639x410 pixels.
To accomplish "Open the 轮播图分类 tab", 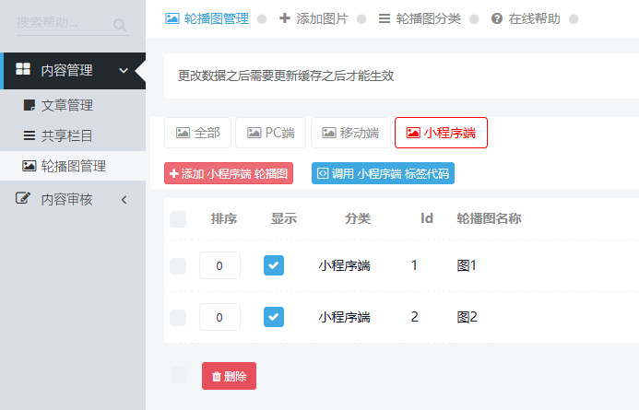I will pyautogui.click(x=420, y=18).
